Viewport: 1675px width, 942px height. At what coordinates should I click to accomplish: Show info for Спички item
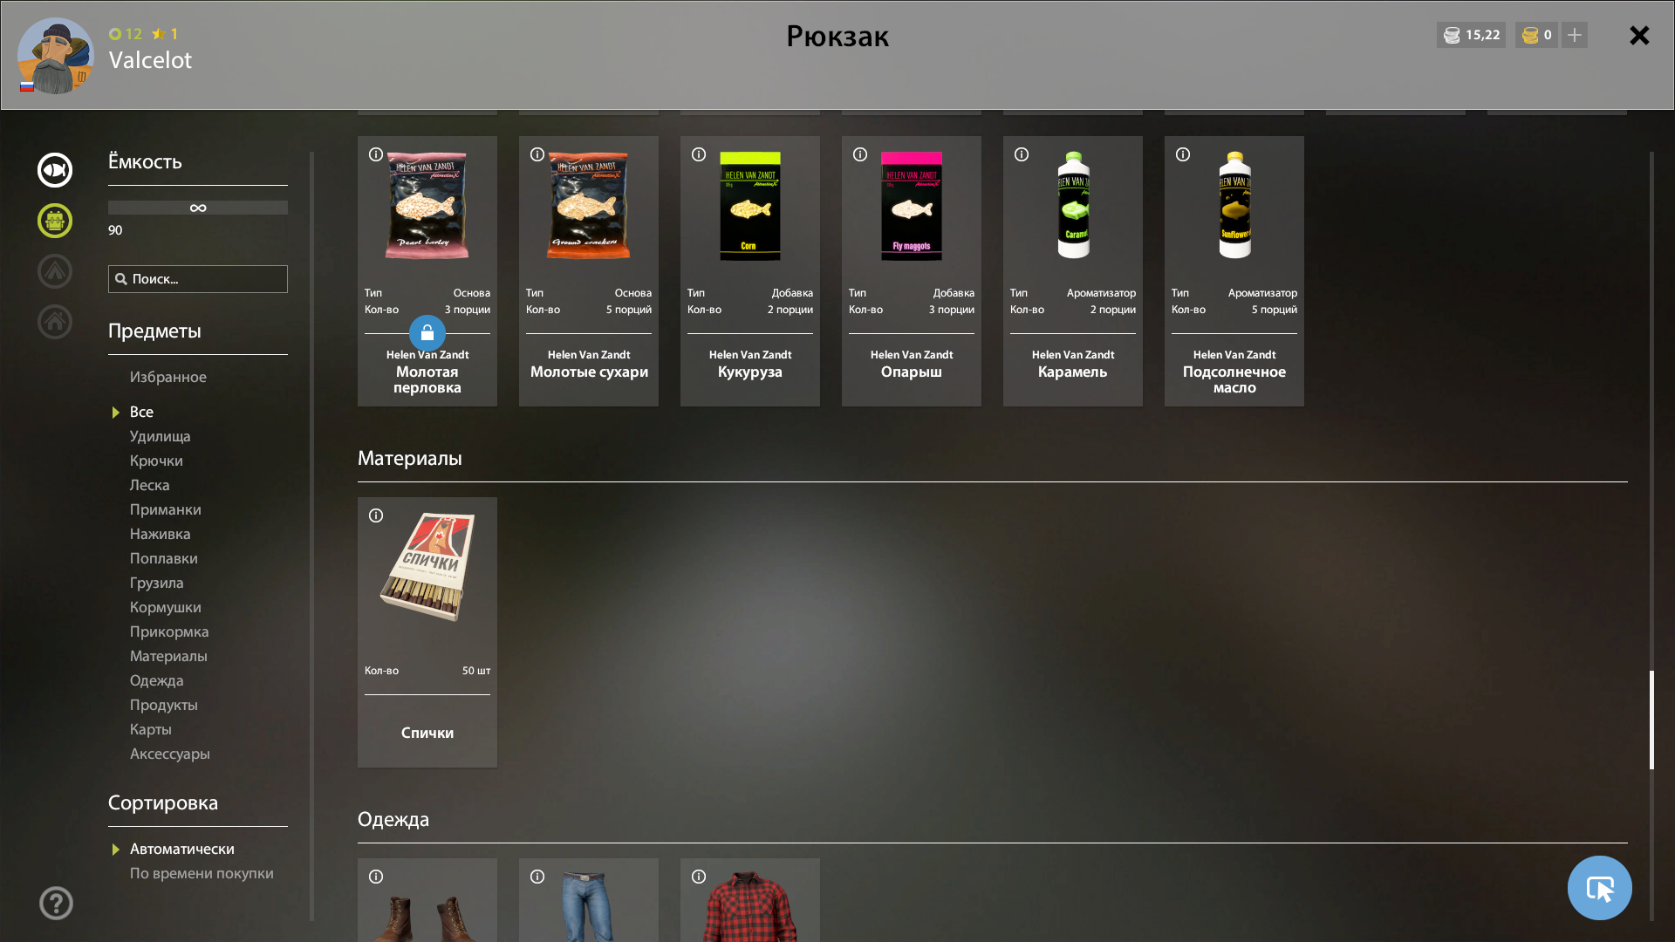tap(376, 515)
